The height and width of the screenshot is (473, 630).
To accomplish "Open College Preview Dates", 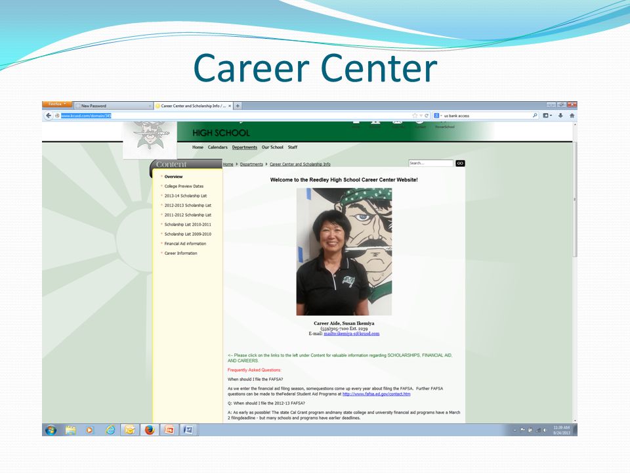I will (184, 186).
